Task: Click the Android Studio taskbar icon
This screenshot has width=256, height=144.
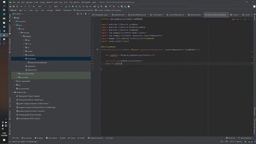Action: tap(4, 35)
